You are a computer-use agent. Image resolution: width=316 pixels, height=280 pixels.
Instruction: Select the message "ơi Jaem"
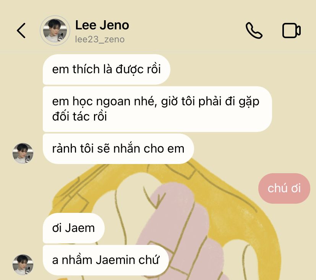74,228
